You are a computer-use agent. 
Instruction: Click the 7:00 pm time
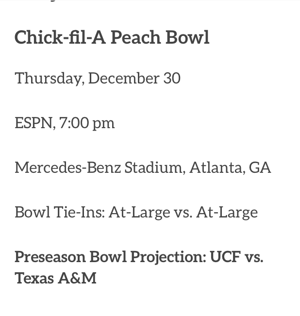pos(87,123)
